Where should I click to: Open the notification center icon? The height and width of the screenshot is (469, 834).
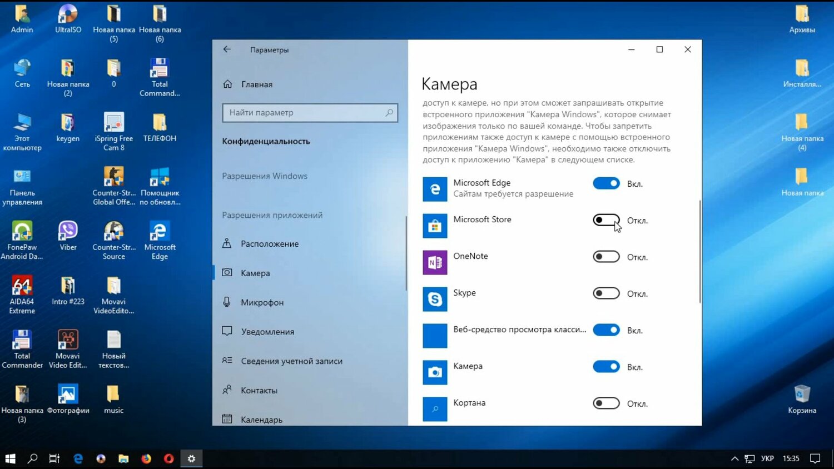(x=815, y=458)
